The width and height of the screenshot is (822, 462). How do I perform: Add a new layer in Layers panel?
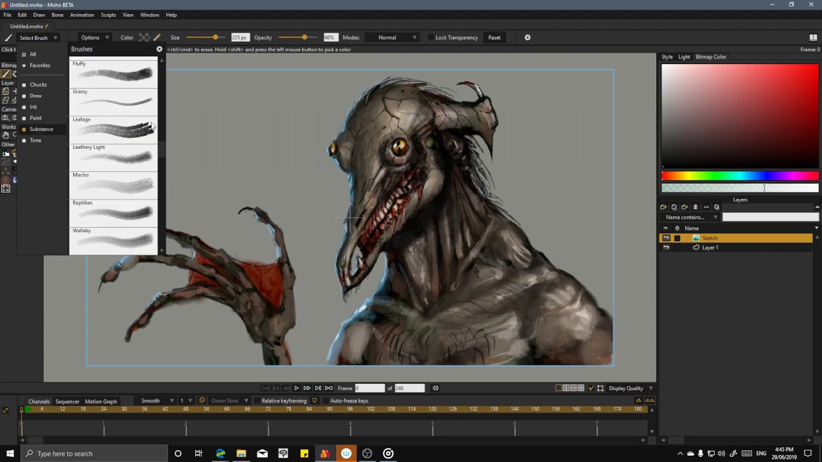pyautogui.click(x=664, y=207)
